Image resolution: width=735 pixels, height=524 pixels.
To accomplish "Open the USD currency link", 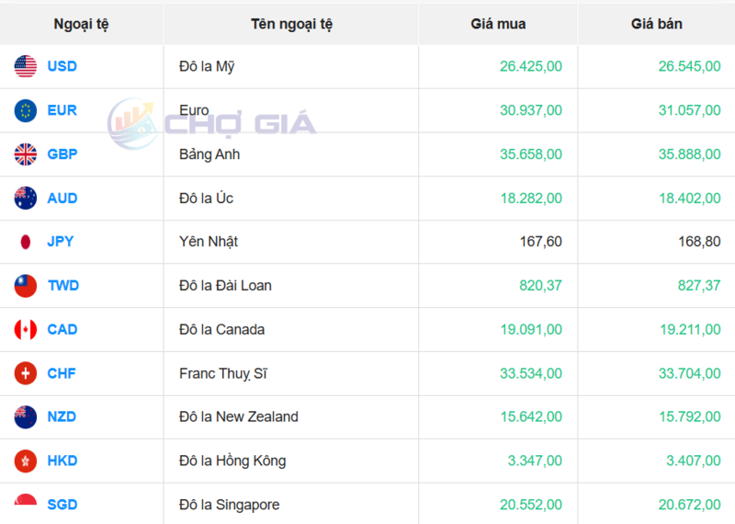I will 62,66.
